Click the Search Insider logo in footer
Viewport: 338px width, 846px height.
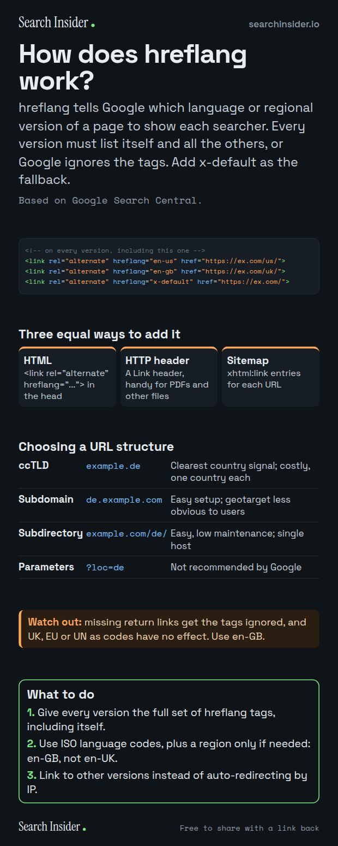(x=52, y=827)
